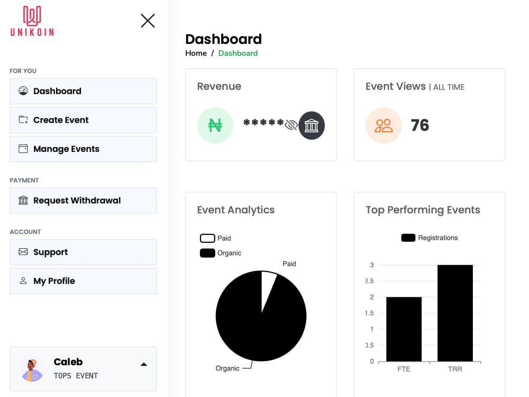The image size is (529, 397).
Task: Toggle the Paid legend swatch
Action: point(207,238)
